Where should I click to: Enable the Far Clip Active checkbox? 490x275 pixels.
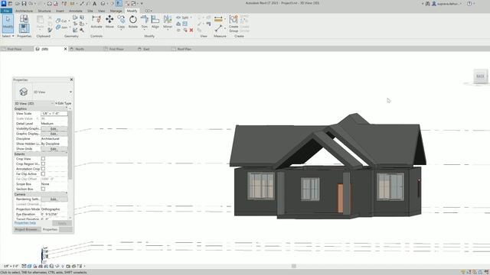click(43, 174)
